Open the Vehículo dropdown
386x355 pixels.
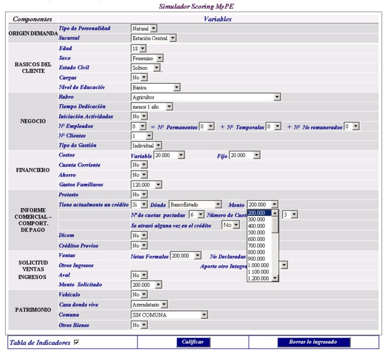(x=139, y=294)
